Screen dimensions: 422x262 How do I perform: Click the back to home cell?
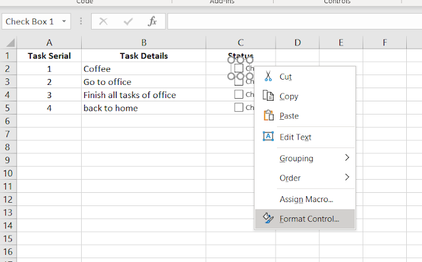tap(144, 108)
